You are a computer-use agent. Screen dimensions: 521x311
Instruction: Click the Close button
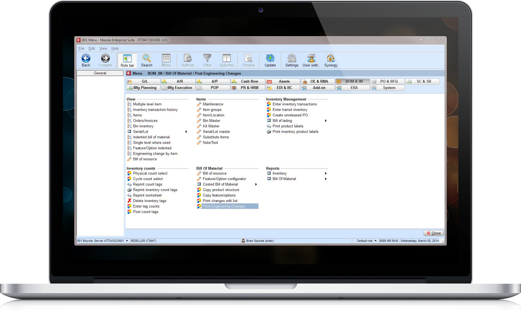click(x=433, y=233)
